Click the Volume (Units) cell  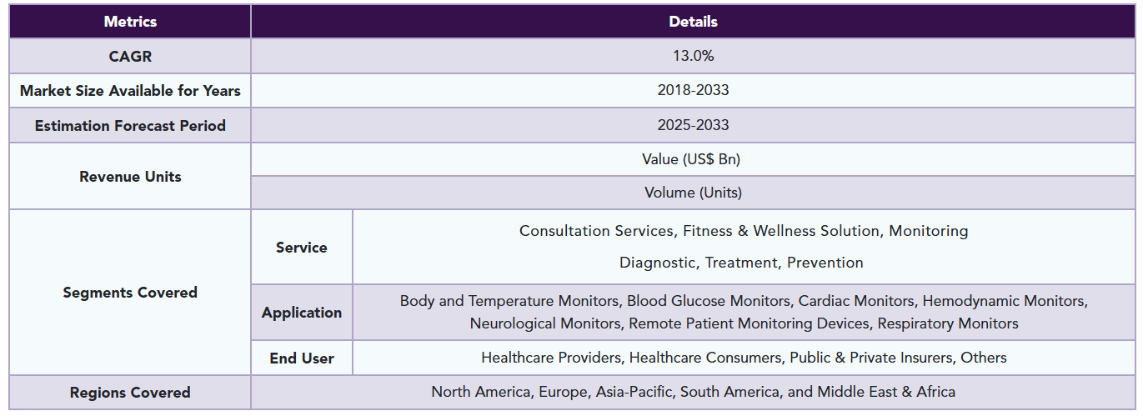coord(693,193)
